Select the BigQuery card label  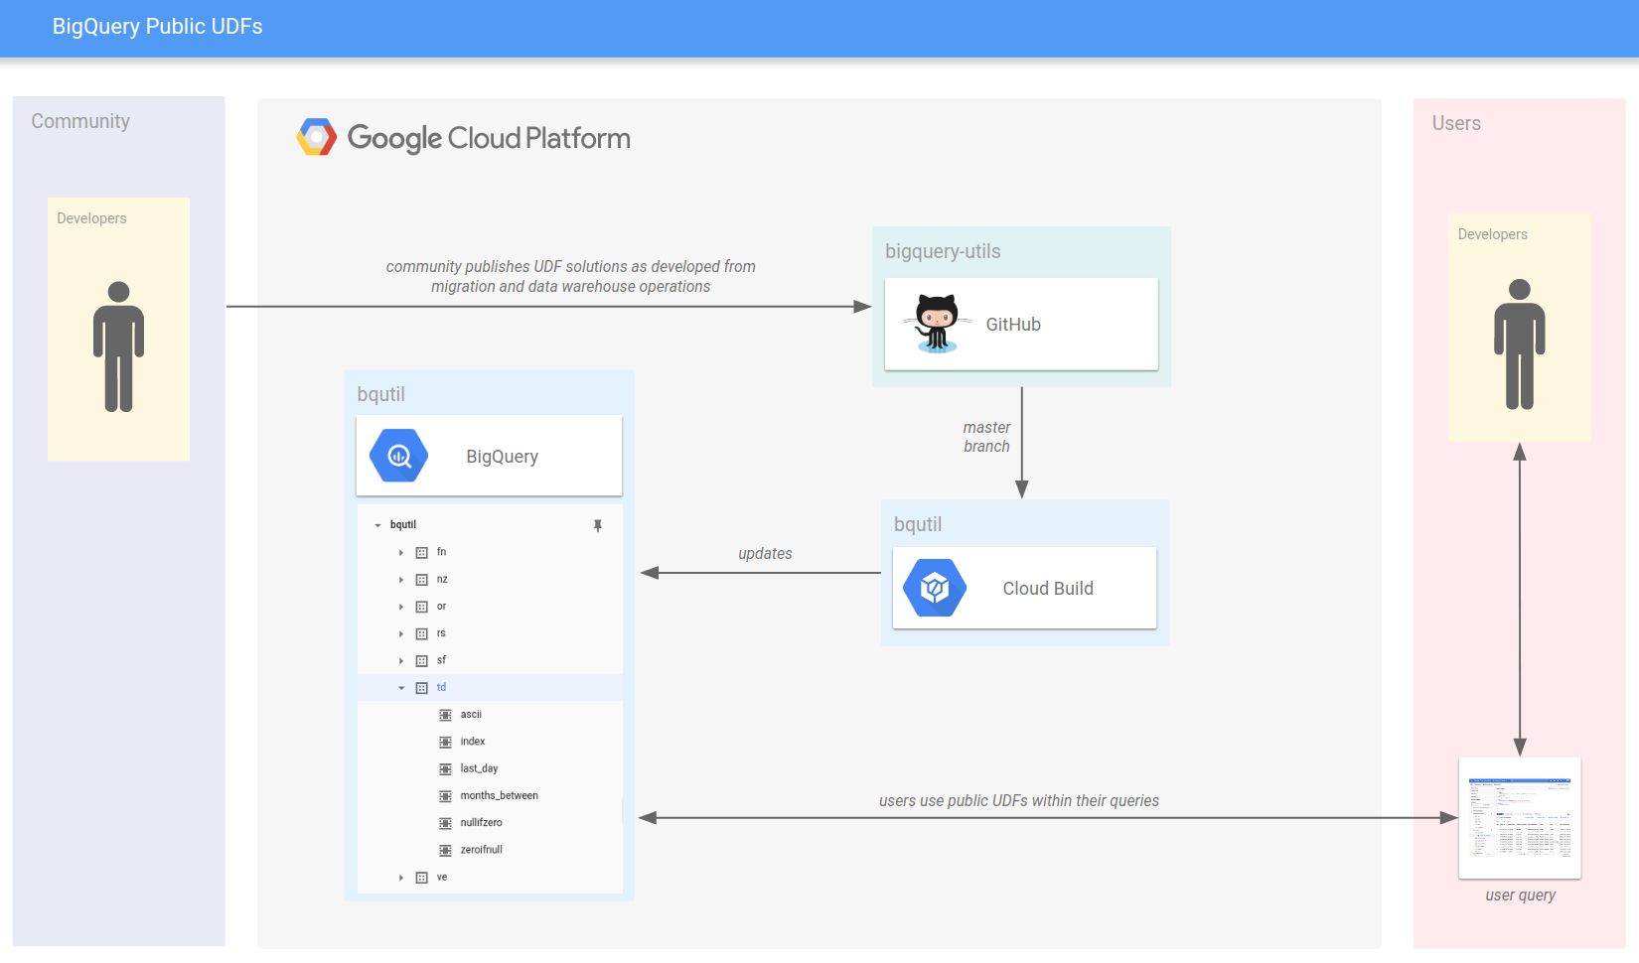click(x=503, y=457)
